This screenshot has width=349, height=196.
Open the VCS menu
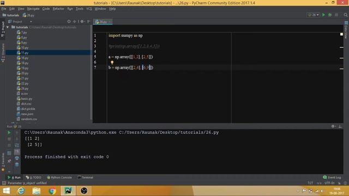pyautogui.click(x=89, y=9)
